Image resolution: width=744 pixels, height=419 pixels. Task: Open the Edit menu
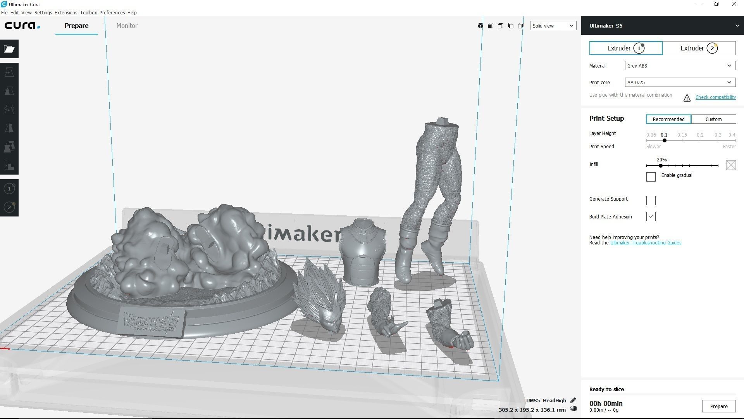[x=14, y=13]
